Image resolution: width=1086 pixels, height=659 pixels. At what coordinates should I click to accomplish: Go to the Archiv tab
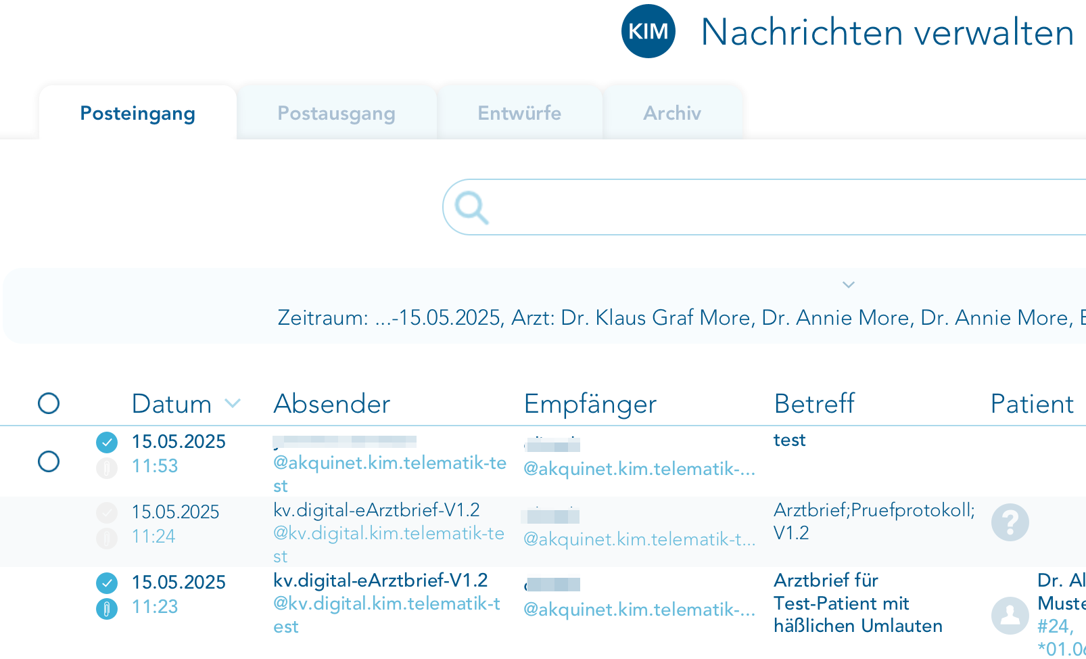671,113
